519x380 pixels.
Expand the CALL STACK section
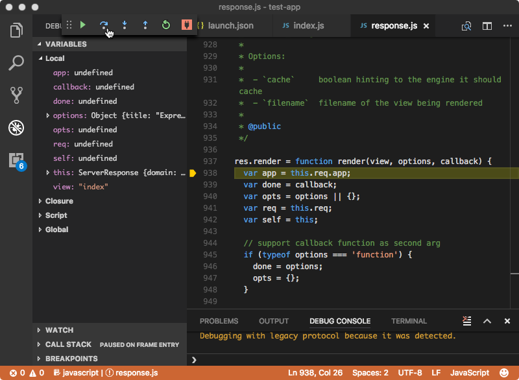tap(110, 344)
